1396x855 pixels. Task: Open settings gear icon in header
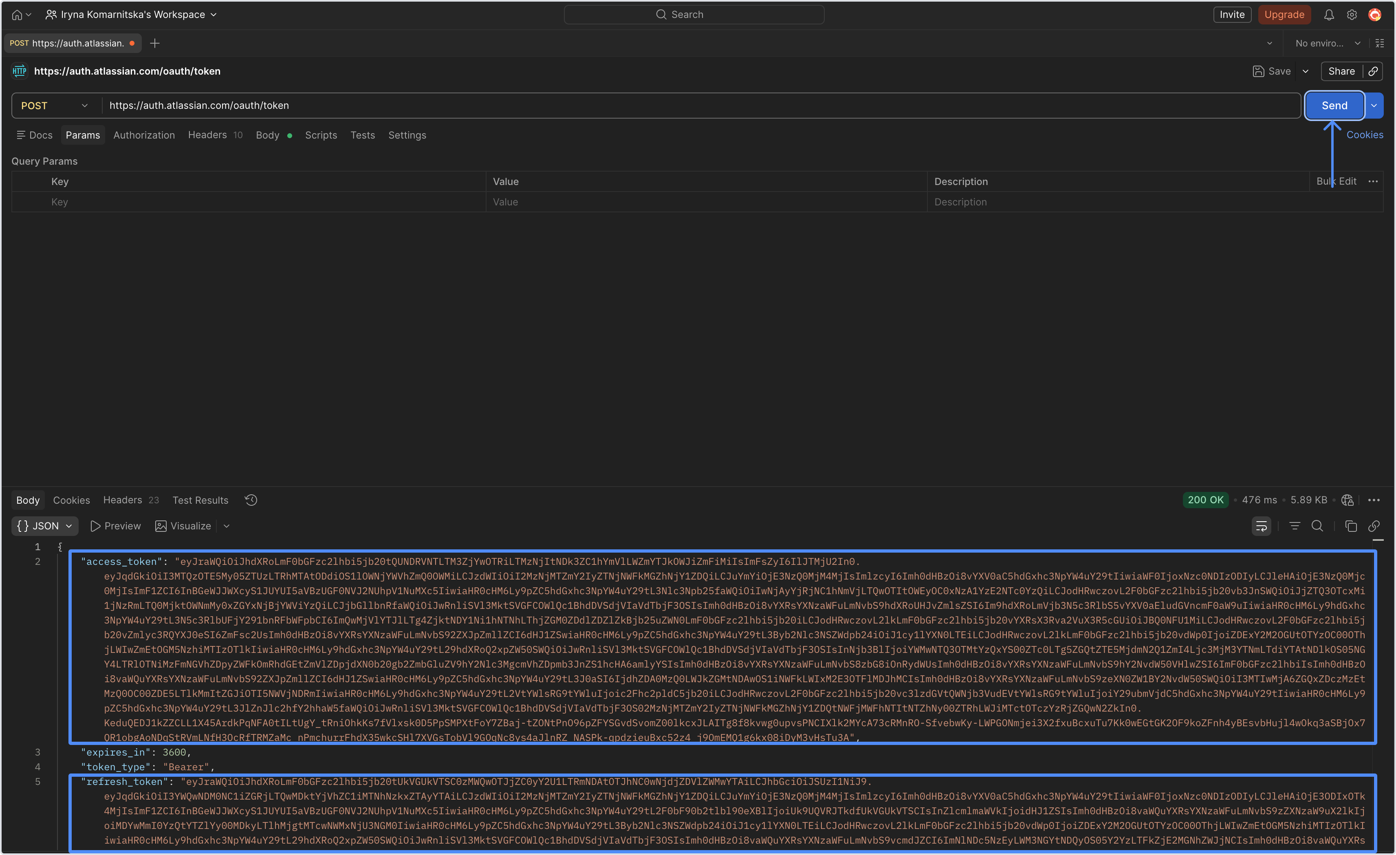click(1352, 15)
